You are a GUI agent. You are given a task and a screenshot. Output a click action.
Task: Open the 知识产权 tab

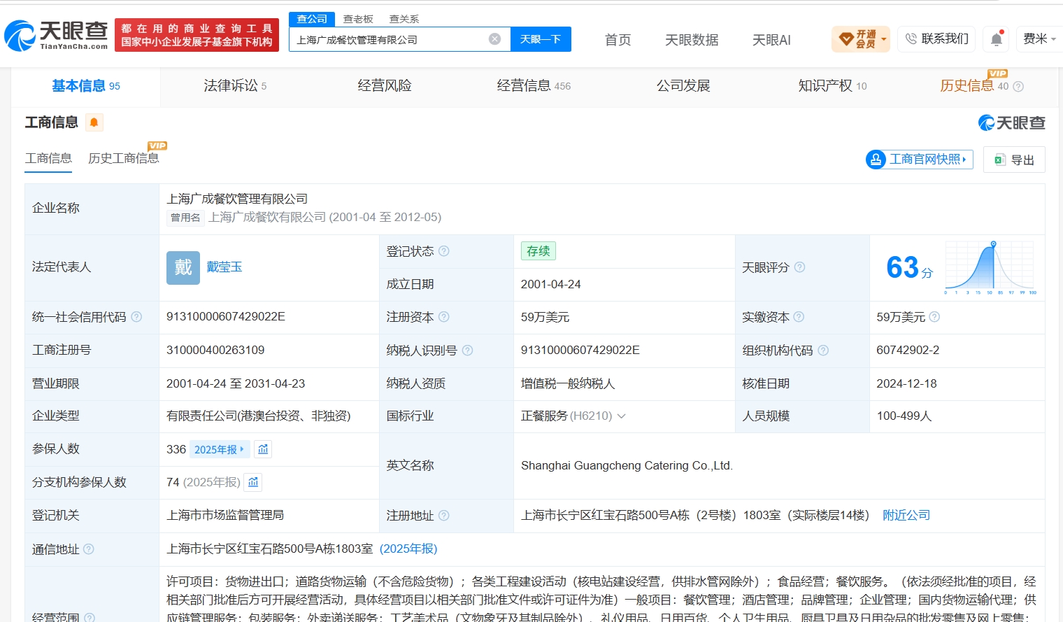pyautogui.click(x=832, y=86)
